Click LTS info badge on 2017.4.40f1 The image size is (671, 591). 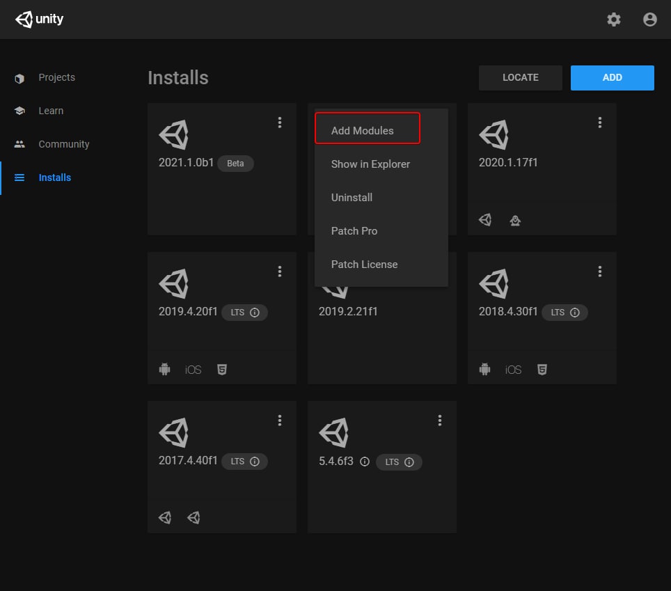pyautogui.click(x=244, y=462)
